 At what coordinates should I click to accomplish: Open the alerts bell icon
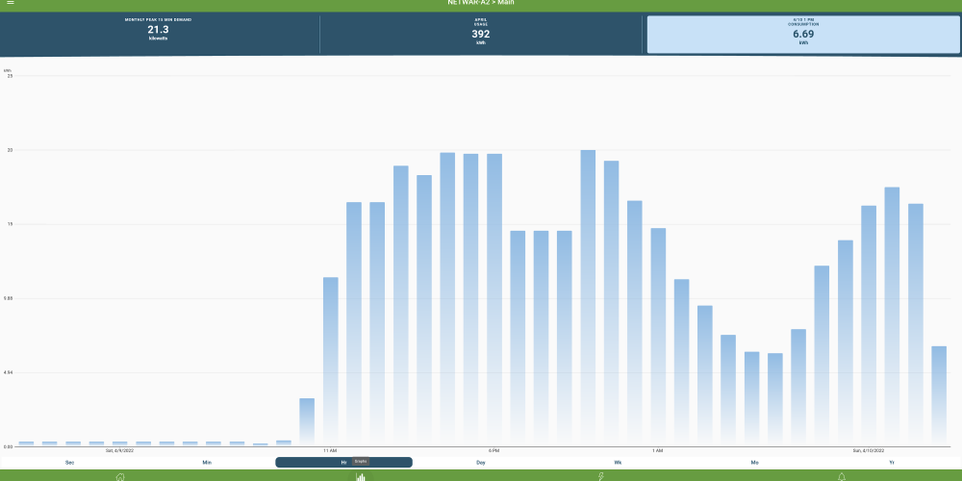[x=842, y=476]
